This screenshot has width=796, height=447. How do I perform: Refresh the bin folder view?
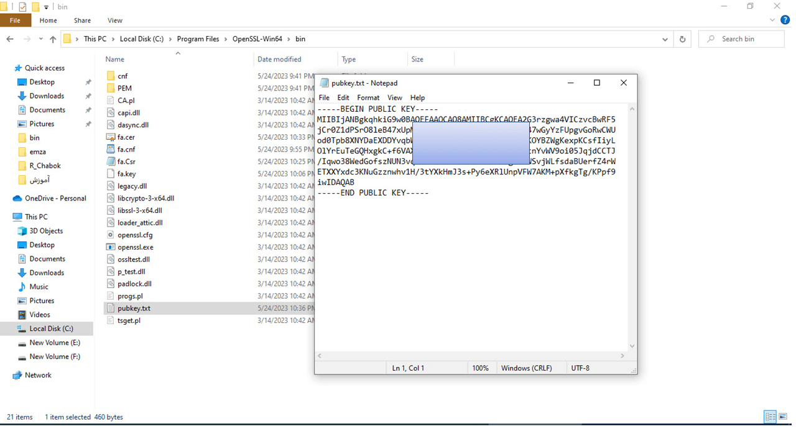(x=682, y=39)
